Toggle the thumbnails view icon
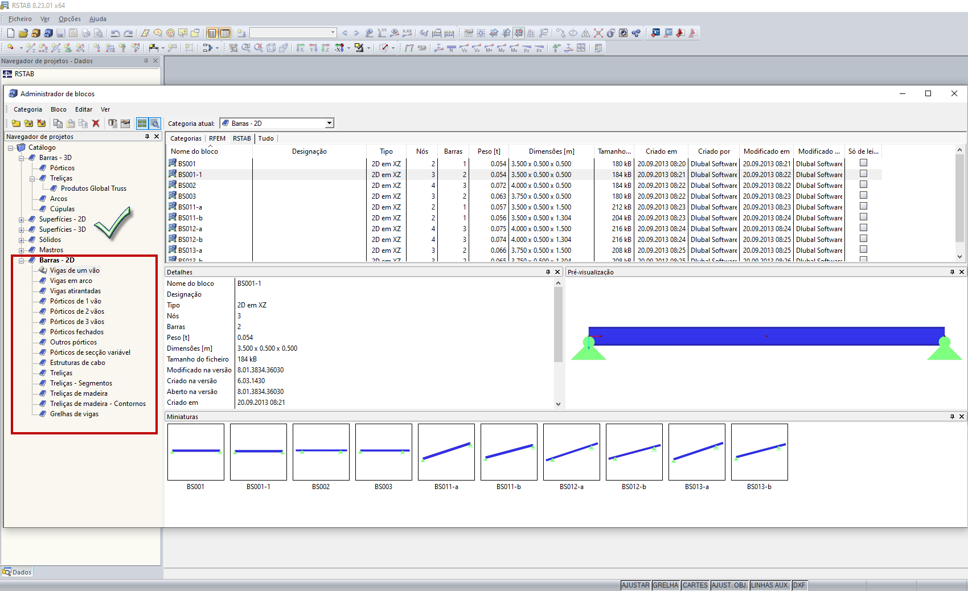968x591 pixels. (142, 124)
